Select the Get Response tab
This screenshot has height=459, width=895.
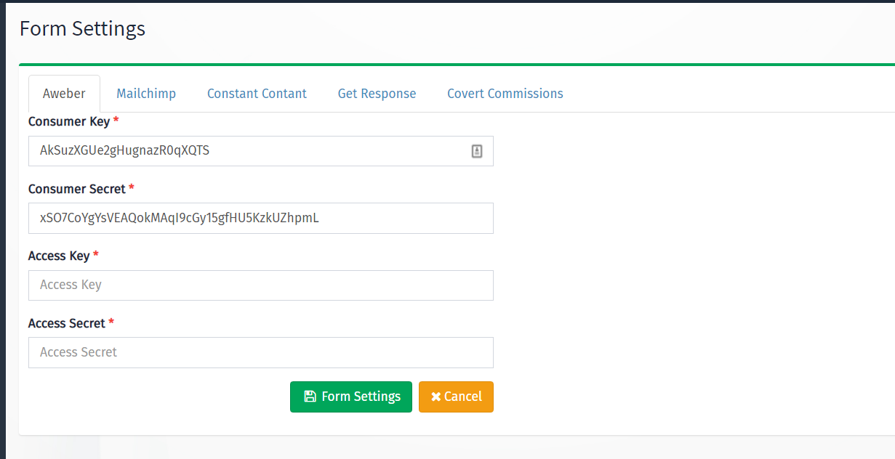click(x=377, y=94)
